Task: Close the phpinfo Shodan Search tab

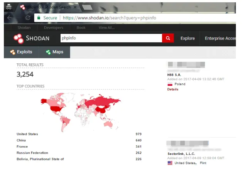Action: tap(75, 7)
